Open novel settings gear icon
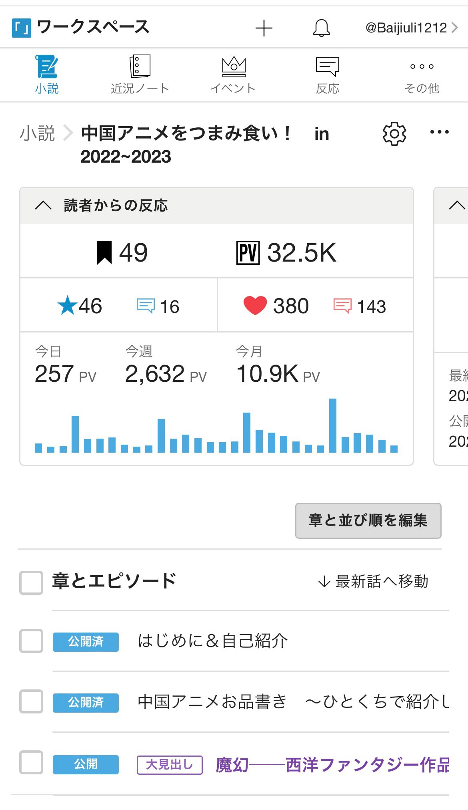This screenshot has width=468, height=810. (x=394, y=133)
